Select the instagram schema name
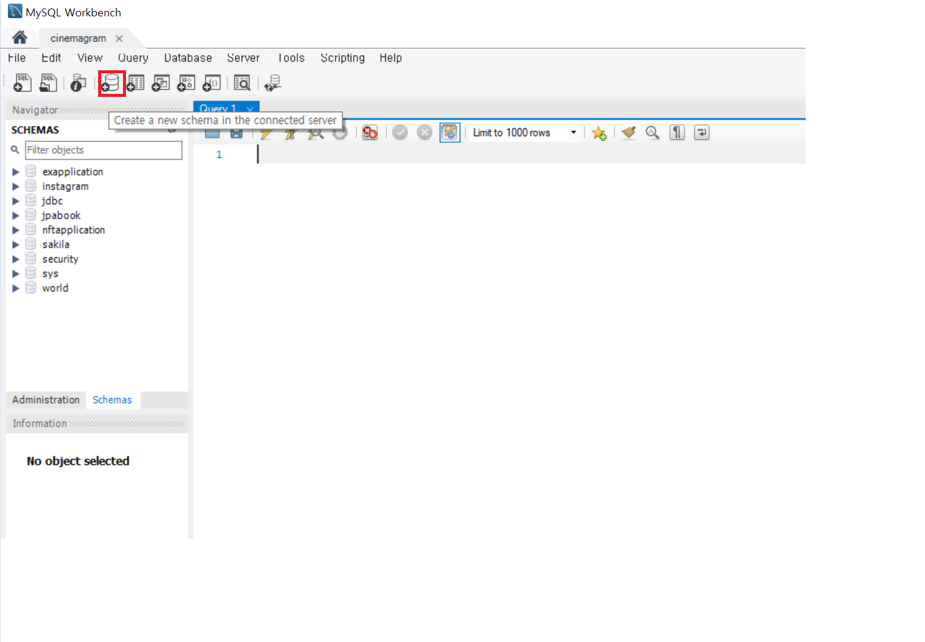925x642 pixels. (x=65, y=187)
